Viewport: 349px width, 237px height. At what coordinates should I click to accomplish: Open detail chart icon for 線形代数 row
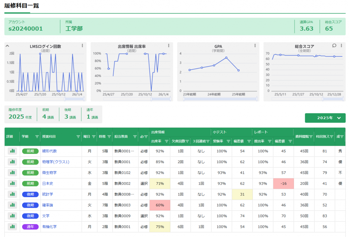coord(12,151)
